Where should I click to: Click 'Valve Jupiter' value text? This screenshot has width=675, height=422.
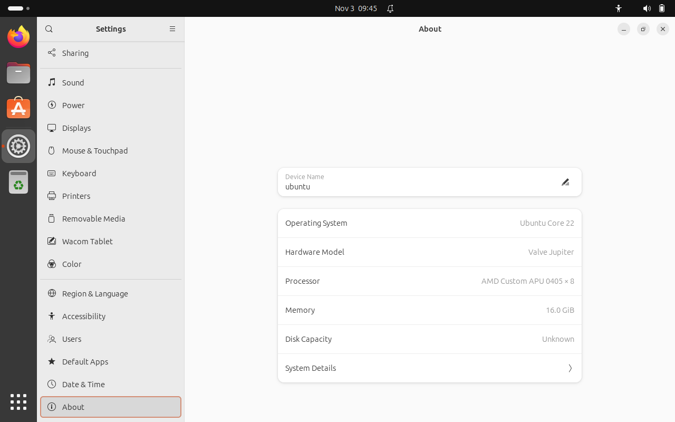[551, 252]
